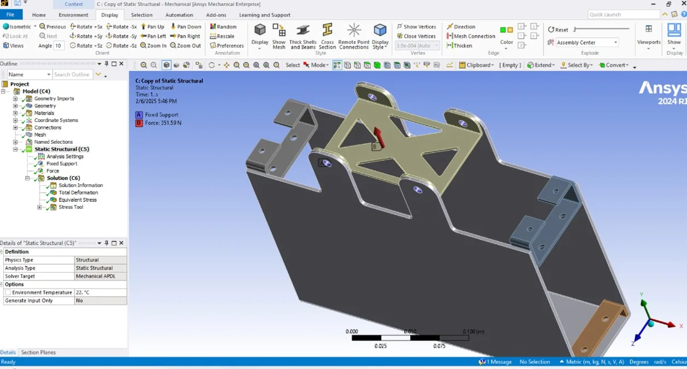Click Direction in the Edge group
Screen dimensions: 687x369
coord(461,26)
